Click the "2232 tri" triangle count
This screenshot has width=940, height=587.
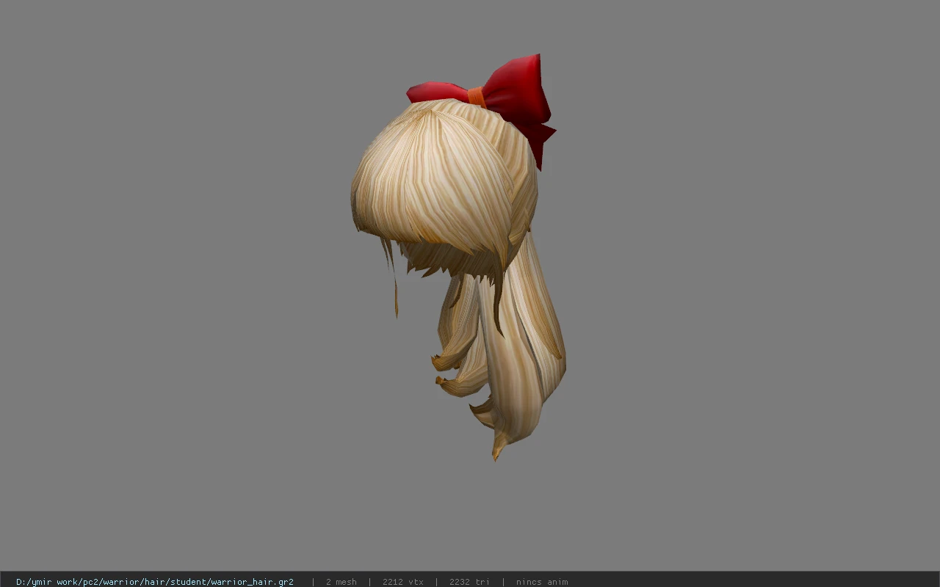470,582
